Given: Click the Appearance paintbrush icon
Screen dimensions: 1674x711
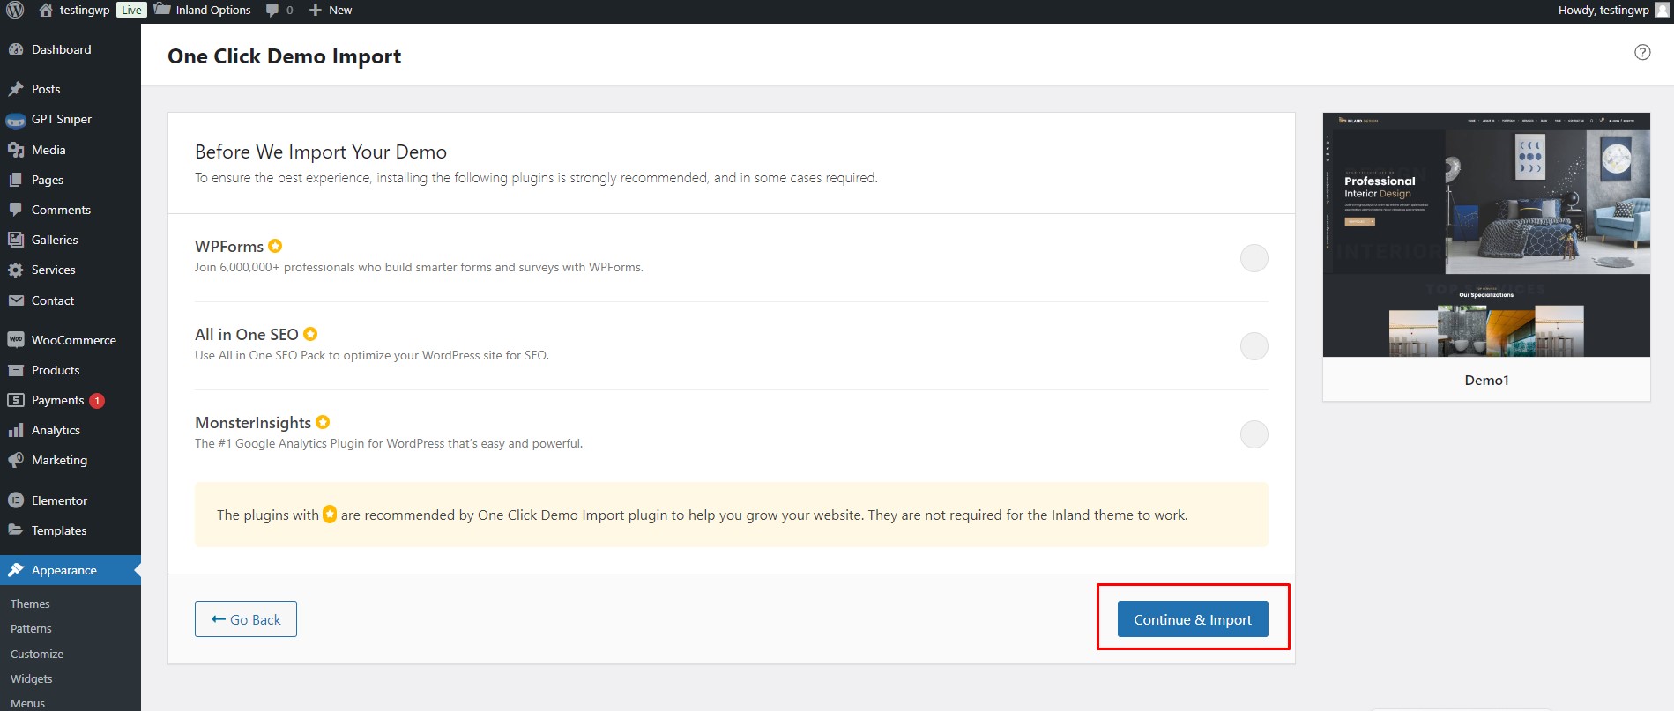Looking at the screenshot, I should pos(16,570).
